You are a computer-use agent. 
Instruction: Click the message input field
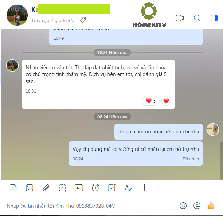(x=91, y=206)
